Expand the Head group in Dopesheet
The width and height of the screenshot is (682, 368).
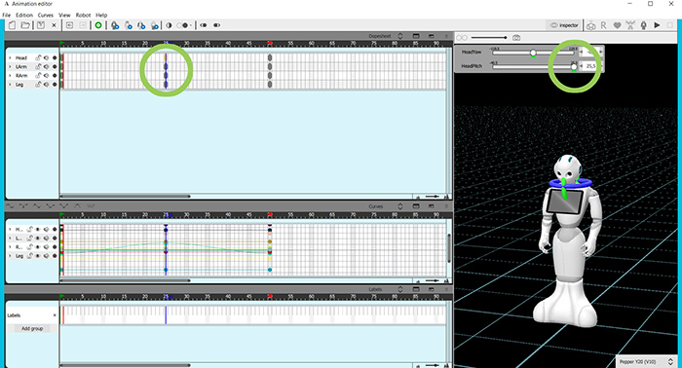[x=10, y=57]
